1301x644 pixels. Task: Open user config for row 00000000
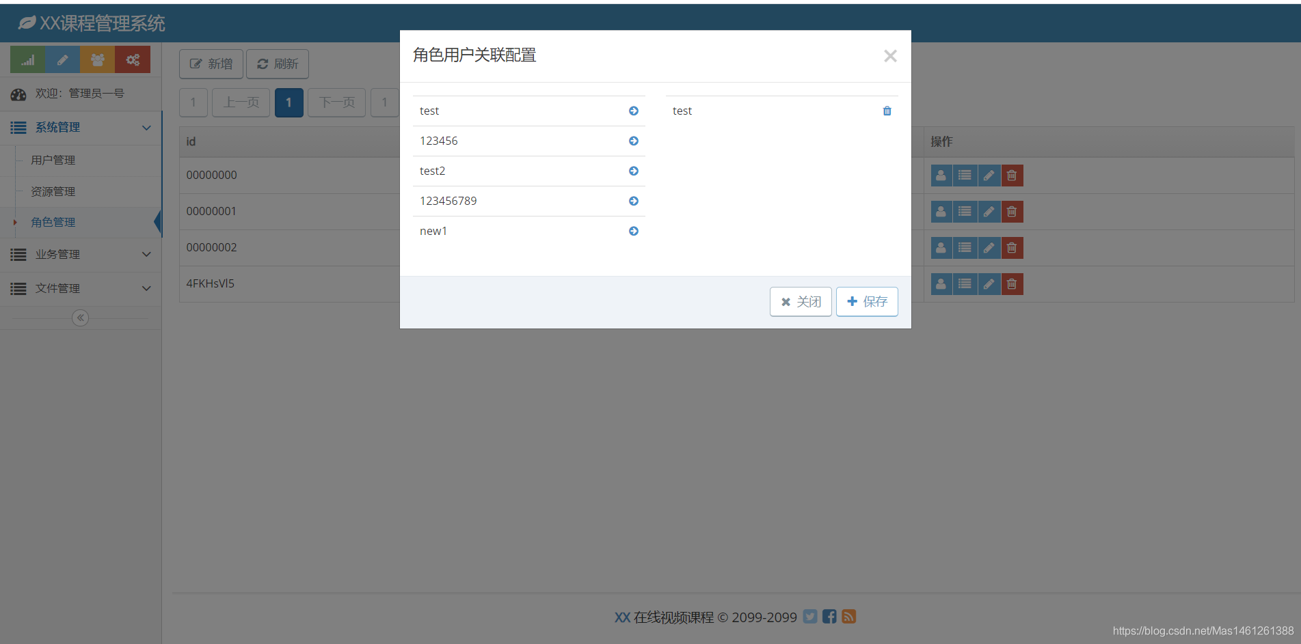coord(941,176)
